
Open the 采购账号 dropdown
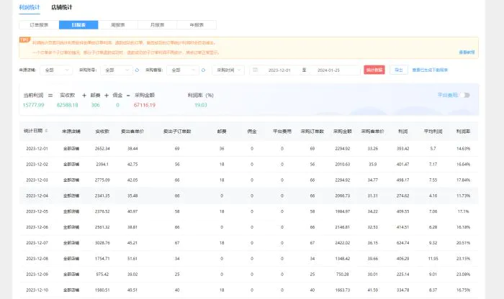[117, 70]
